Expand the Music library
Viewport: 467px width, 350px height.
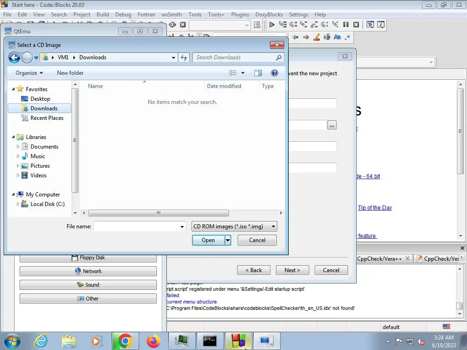click(x=18, y=156)
